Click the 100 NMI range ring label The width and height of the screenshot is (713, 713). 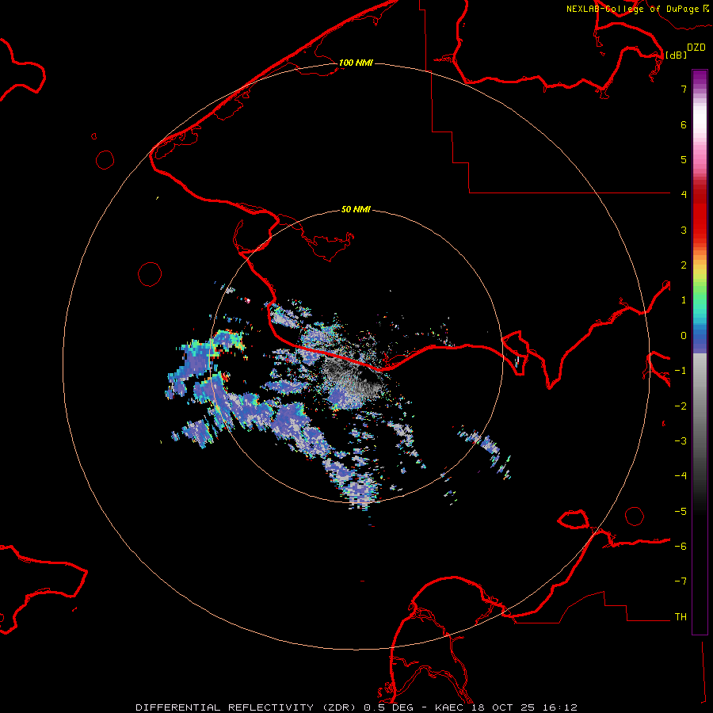(x=356, y=63)
